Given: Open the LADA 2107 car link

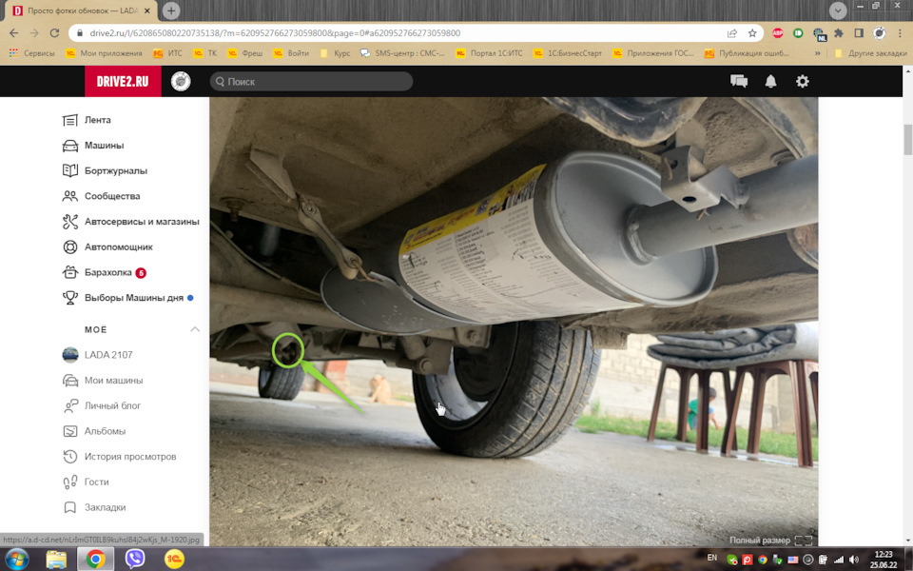Looking at the screenshot, I should pos(107,355).
